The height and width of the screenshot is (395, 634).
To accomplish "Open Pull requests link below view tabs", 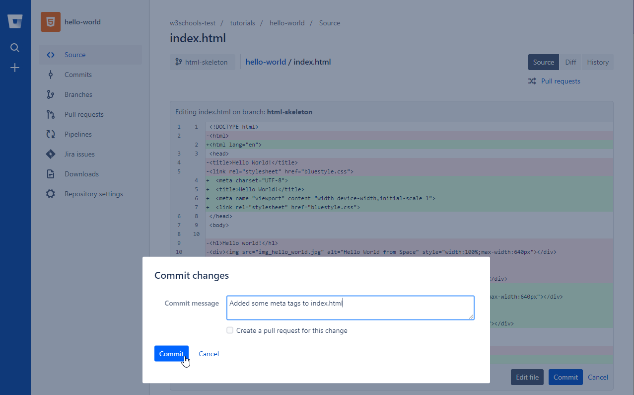I will [x=560, y=81].
